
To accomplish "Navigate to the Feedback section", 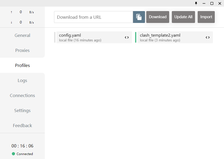I will [x=22, y=126].
